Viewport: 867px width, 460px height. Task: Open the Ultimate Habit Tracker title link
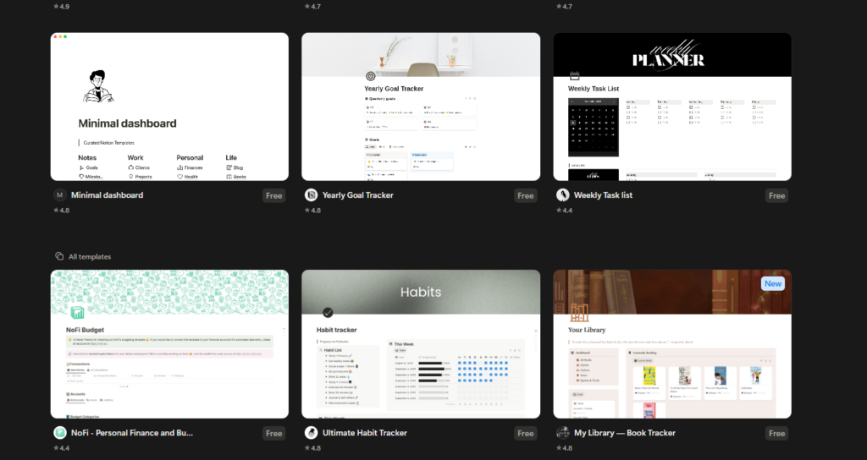365,433
